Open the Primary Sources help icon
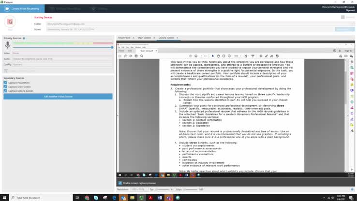Image resolution: width=357 pixels, height=201 pixels. pos(24,38)
